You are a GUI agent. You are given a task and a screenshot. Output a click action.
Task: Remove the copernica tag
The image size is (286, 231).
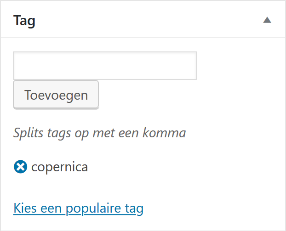click(x=20, y=167)
